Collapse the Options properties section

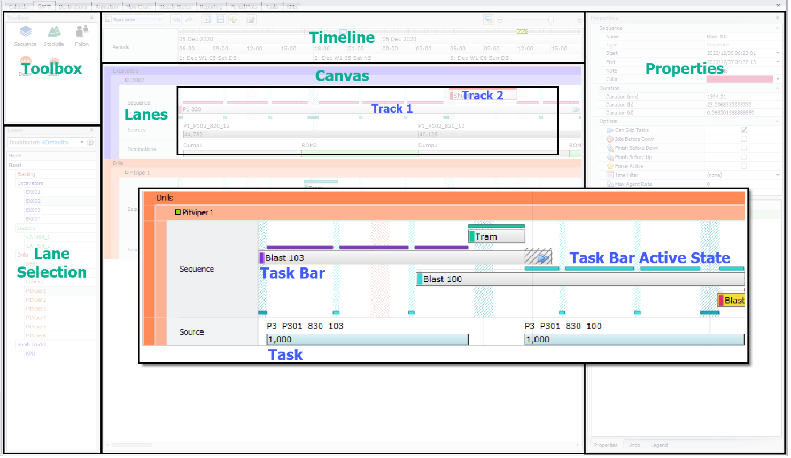(x=777, y=122)
